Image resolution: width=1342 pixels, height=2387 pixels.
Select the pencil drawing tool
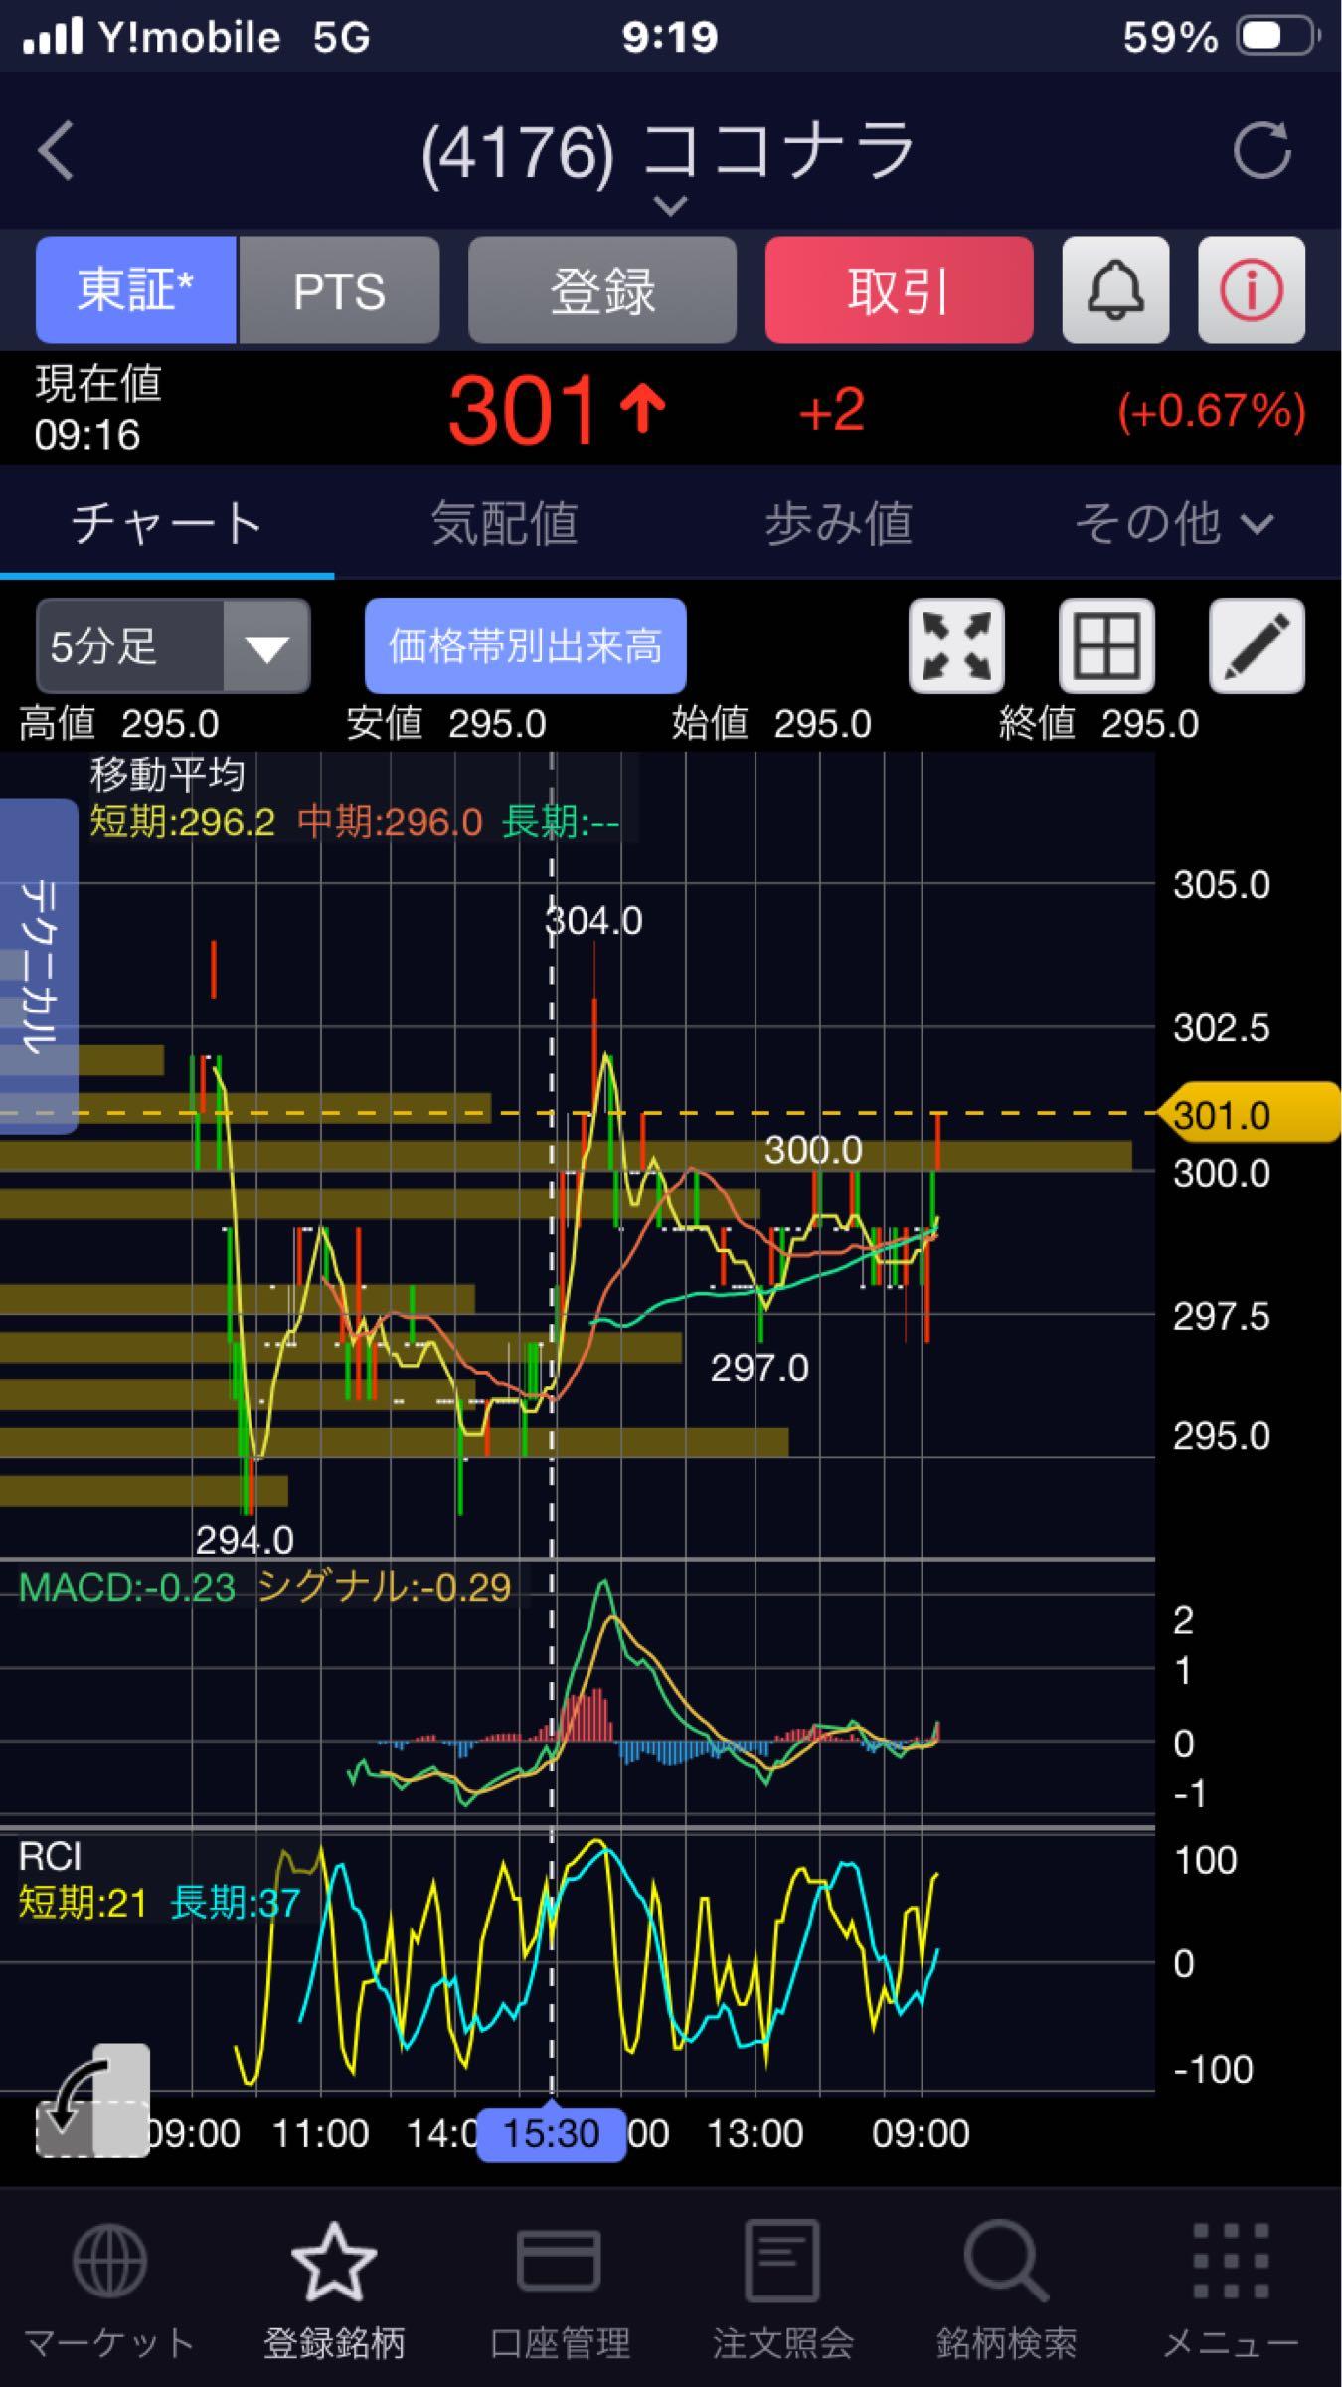(1256, 646)
